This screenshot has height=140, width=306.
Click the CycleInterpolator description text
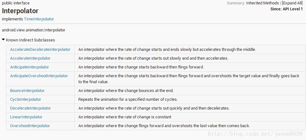point(128,100)
